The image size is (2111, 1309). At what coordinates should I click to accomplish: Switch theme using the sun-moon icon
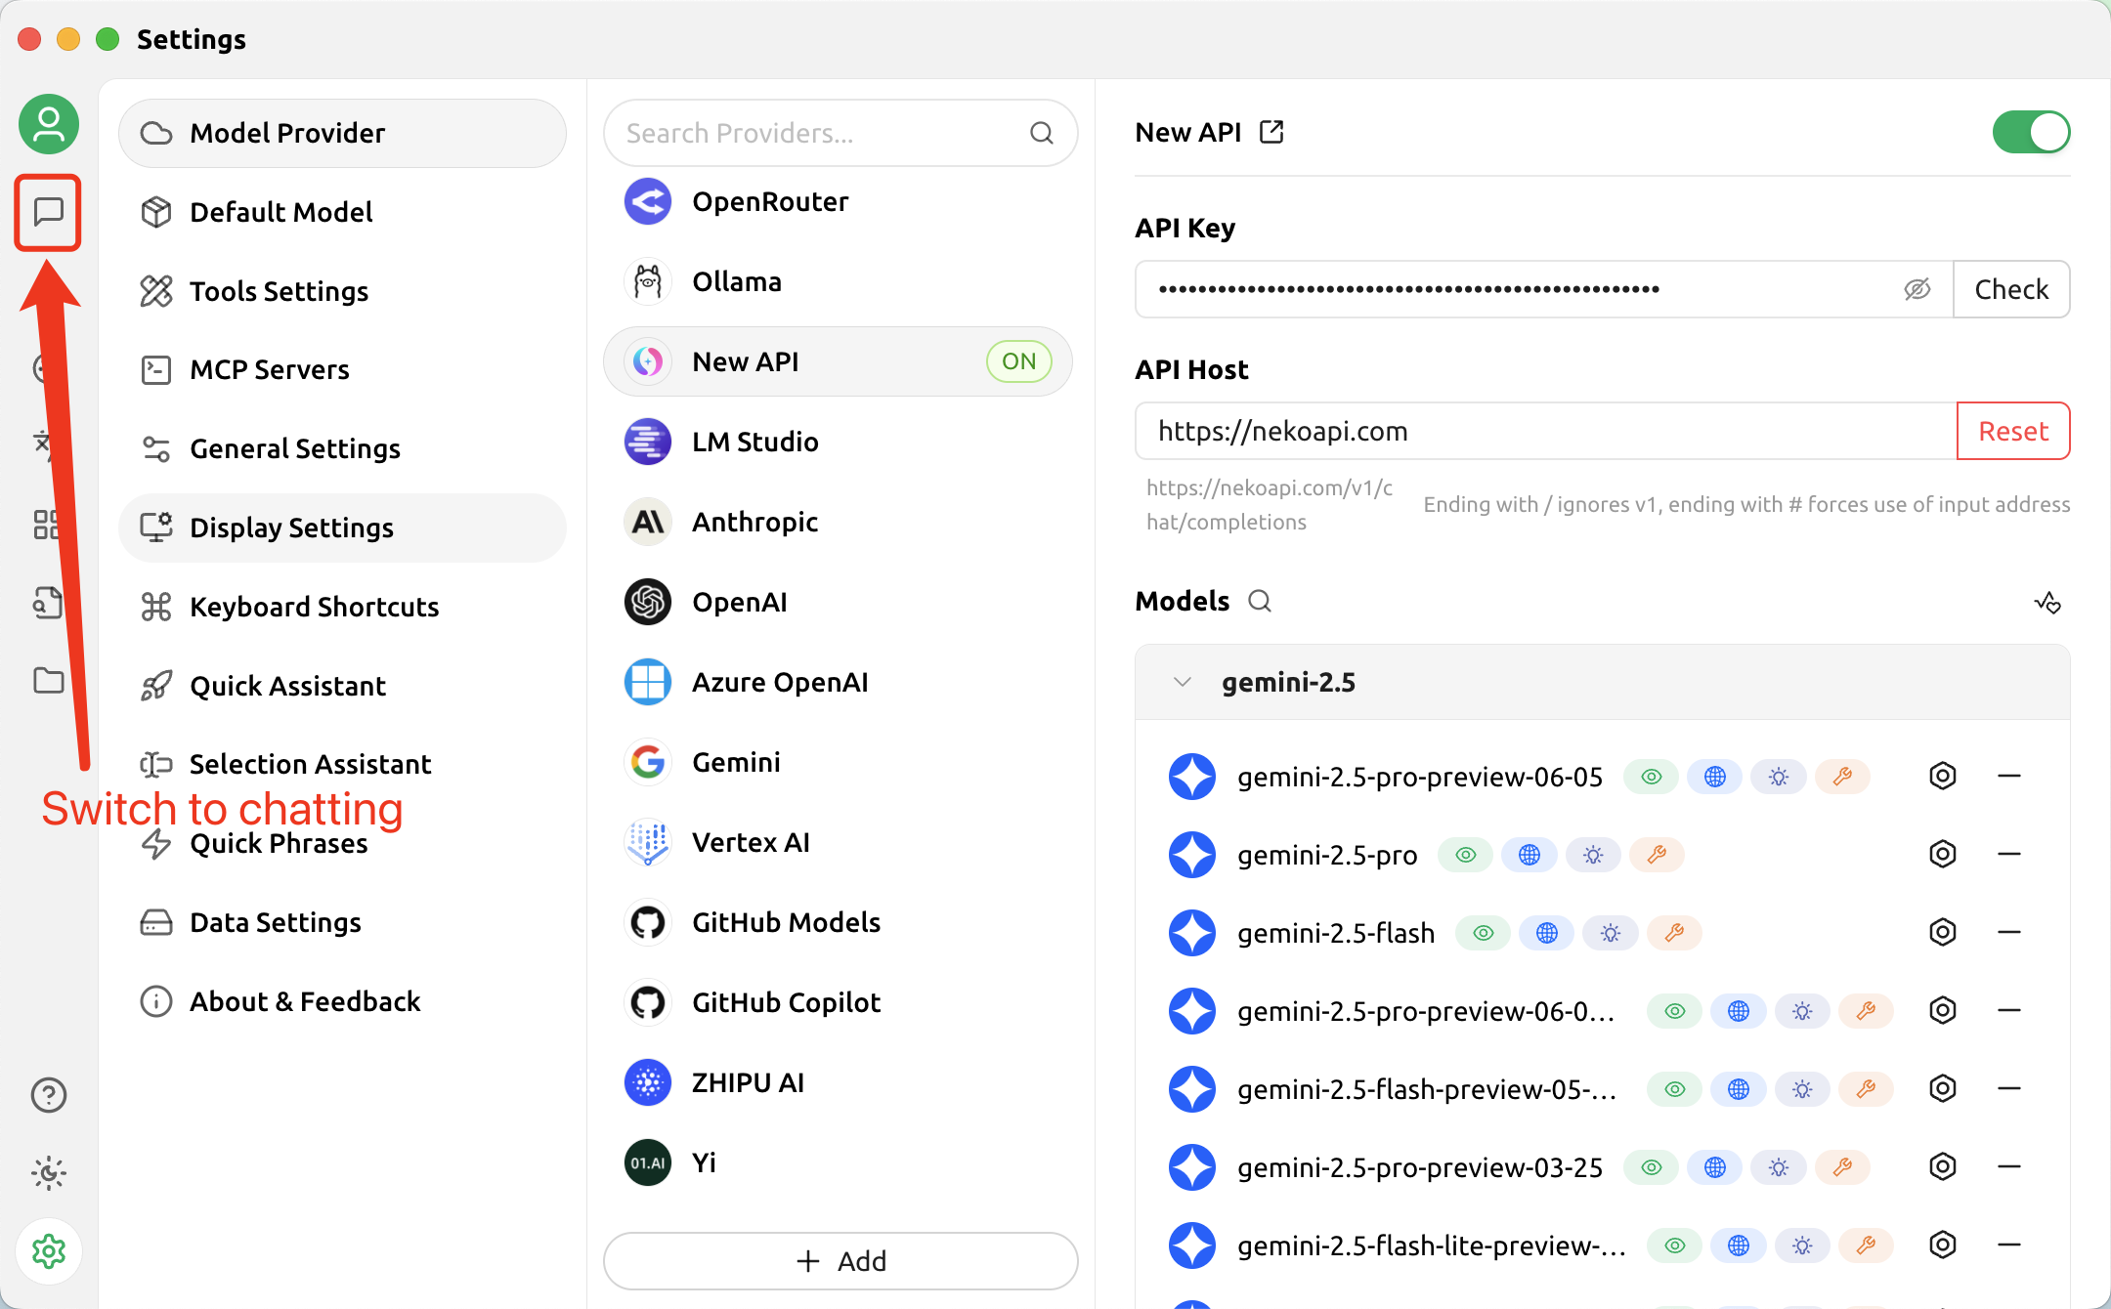[x=48, y=1172]
